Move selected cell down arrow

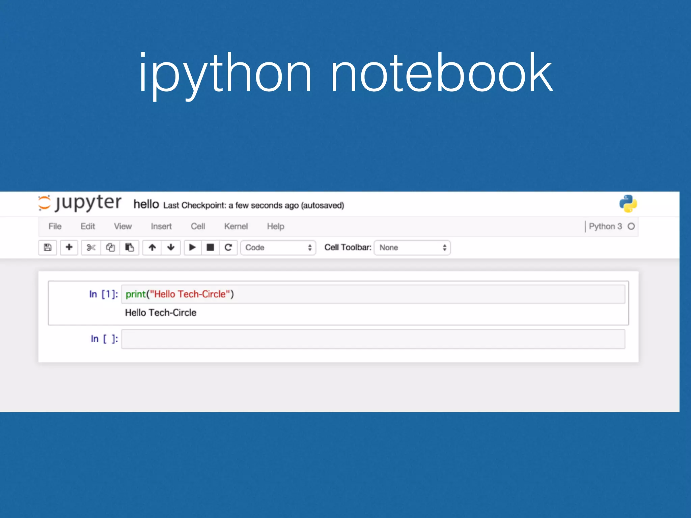pos(171,248)
